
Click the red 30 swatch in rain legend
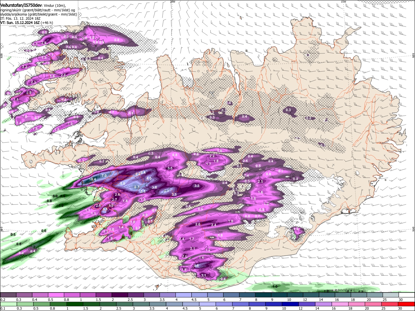click(407, 304)
